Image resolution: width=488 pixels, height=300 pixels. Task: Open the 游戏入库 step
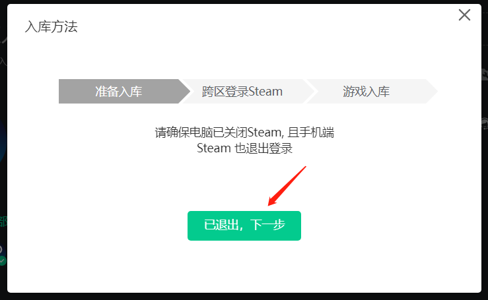coord(366,92)
